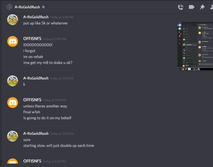Click OFFISNFS avatar beside 'unless theres another way'
Viewport: 213px width, 167px height.
click(x=13, y=103)
